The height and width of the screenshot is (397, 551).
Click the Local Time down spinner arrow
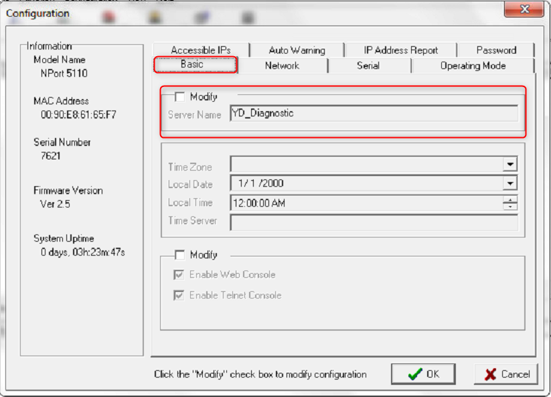511,206
